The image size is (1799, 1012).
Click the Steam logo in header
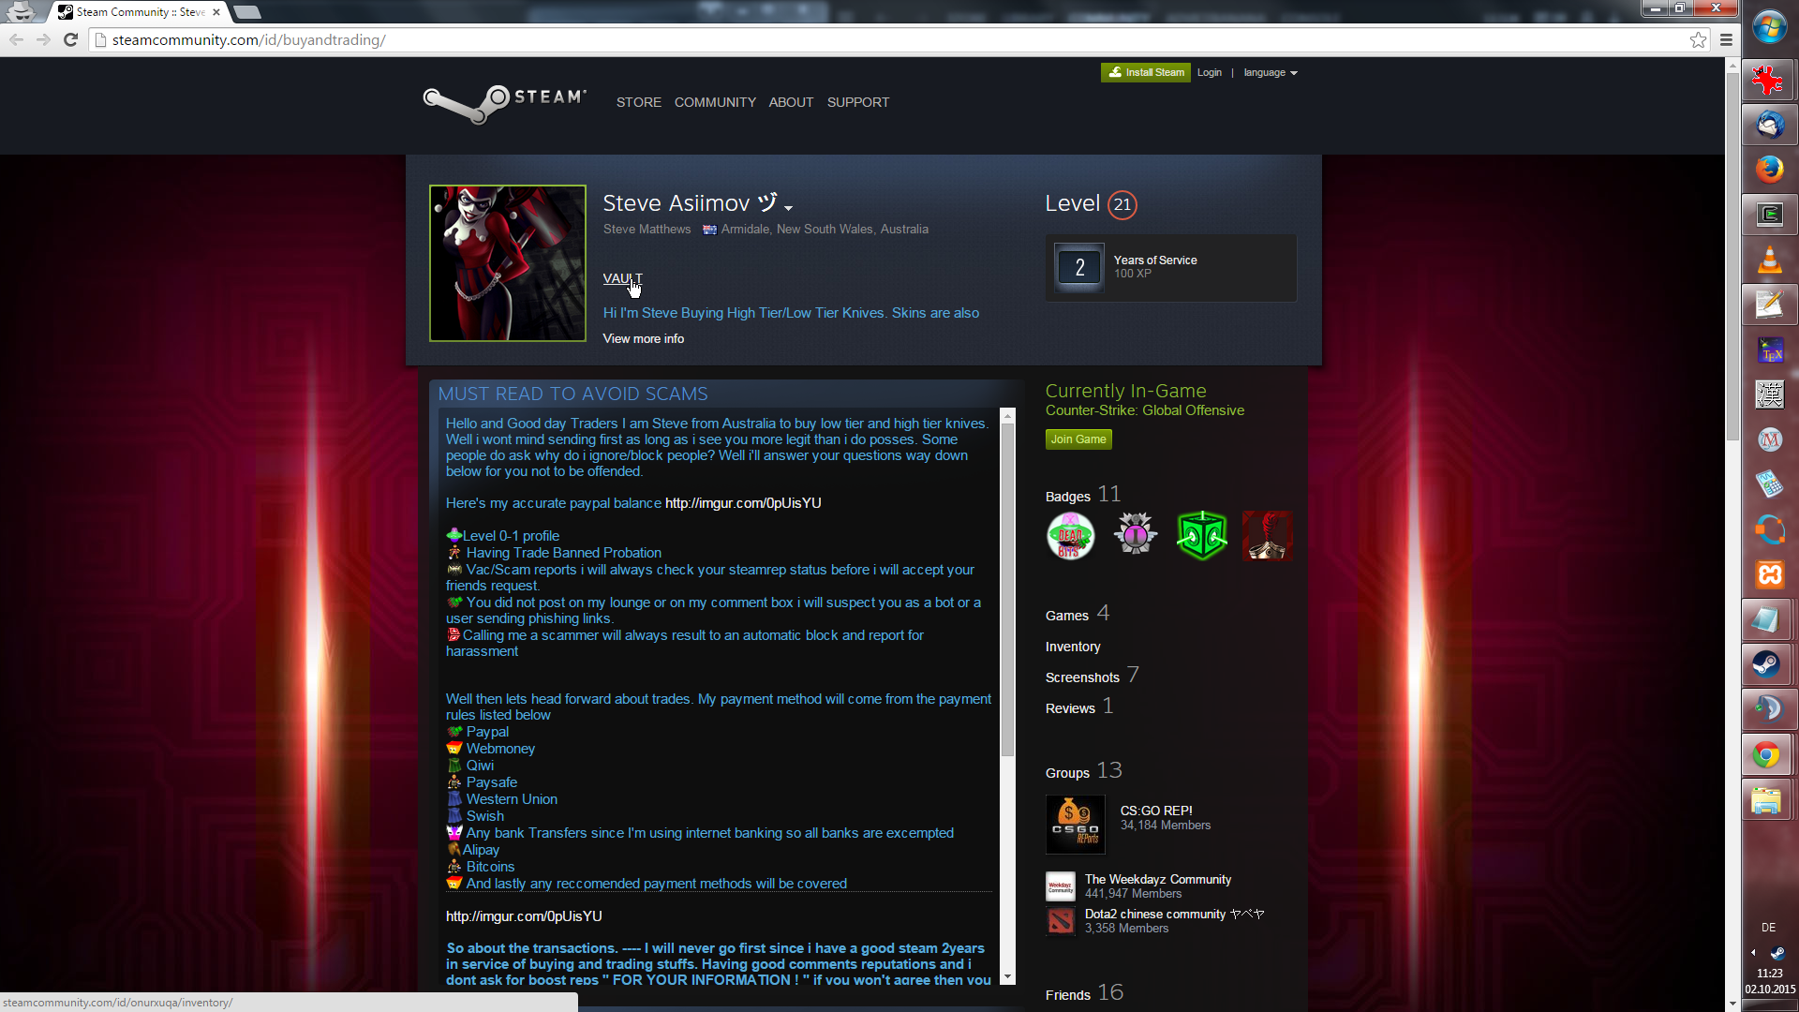[x=504, y=101]
